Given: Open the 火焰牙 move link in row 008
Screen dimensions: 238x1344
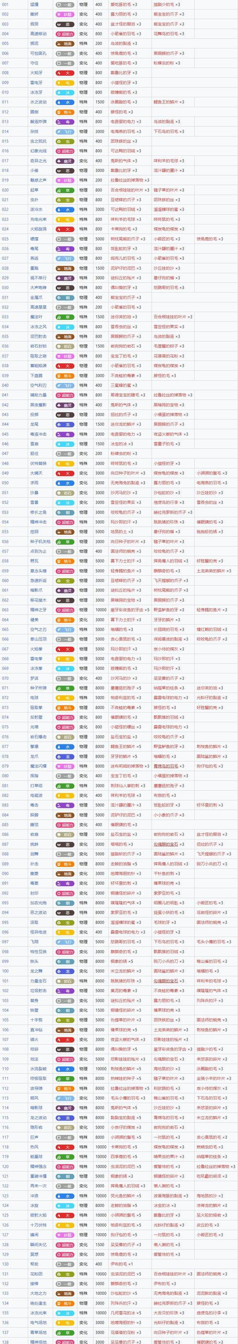Looking at the screenshot, I should [x=36, y=73].
